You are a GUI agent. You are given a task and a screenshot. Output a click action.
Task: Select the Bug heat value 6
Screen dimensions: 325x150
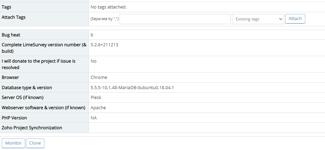tap(92, 35)
